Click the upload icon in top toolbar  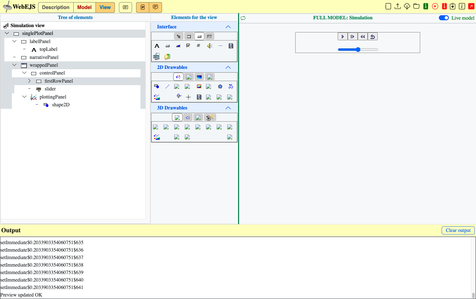click(x=397, y=6)
